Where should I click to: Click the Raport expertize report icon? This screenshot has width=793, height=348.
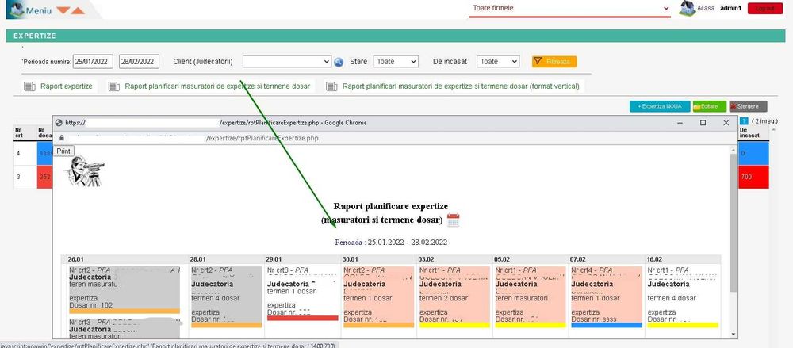point(29,86)
